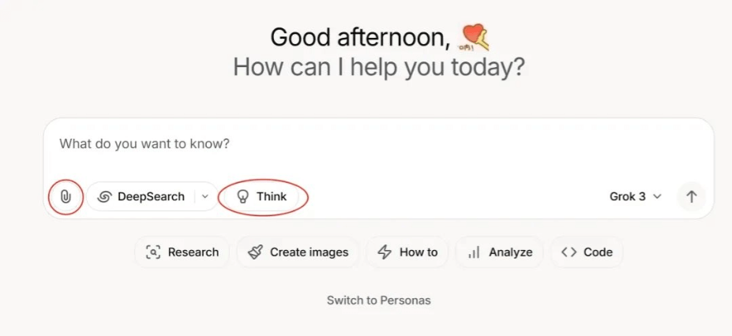Select the Create images suggestion
This screenshot has width=732, height=336.
click(x=298, y=252)
